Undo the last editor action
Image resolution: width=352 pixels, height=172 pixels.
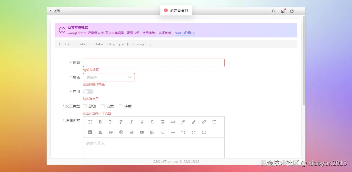tap(183, 132)
